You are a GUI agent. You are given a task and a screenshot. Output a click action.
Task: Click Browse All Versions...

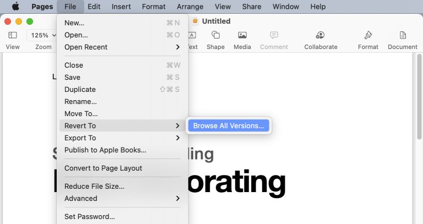229,125
